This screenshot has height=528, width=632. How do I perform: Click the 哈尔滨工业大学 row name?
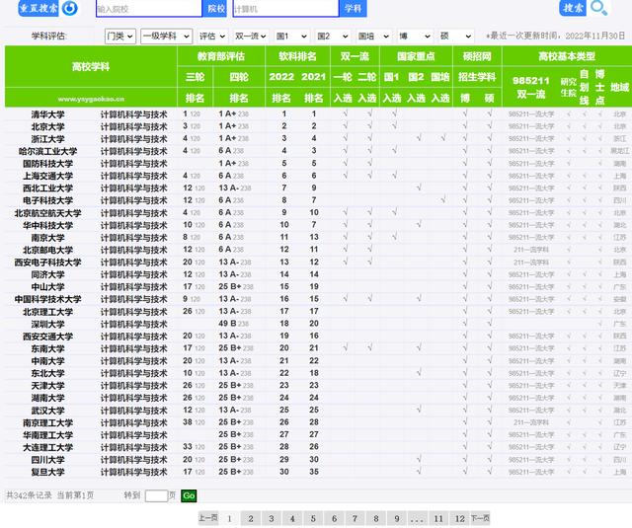[48, 152]
